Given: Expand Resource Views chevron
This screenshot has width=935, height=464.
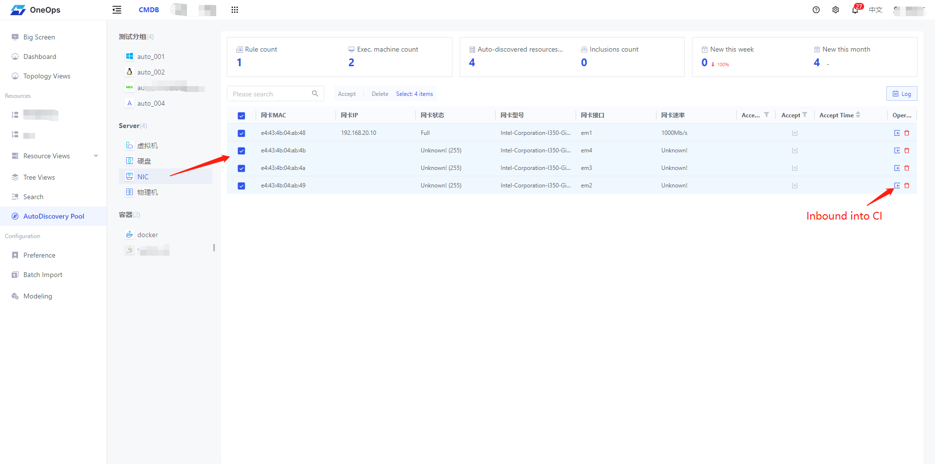Looking at the screenshot, I should [x=96, y=156].
